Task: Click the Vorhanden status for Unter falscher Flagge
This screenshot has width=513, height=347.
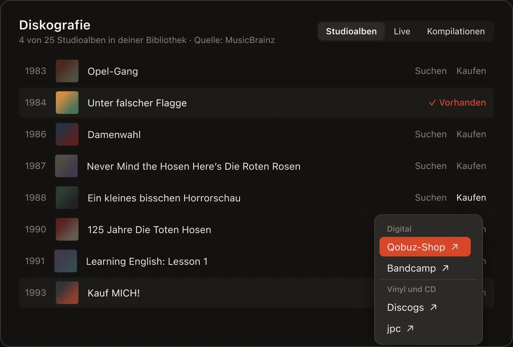Action: pos(457,103)
